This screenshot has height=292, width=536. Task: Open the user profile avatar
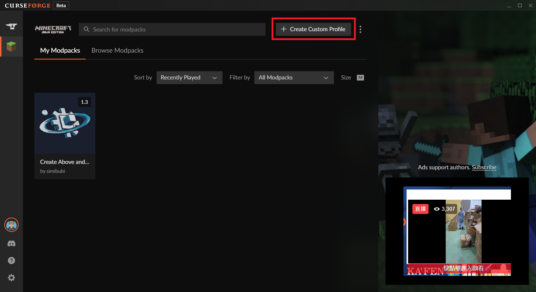click(11, 225)
